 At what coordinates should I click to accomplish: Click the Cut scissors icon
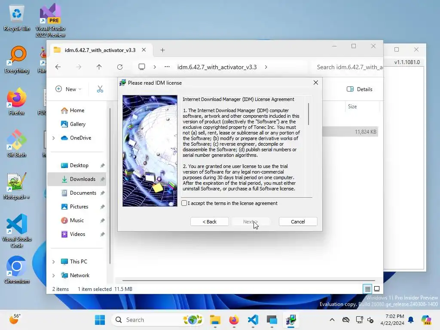pyautogui.click(x=100, y=89)
